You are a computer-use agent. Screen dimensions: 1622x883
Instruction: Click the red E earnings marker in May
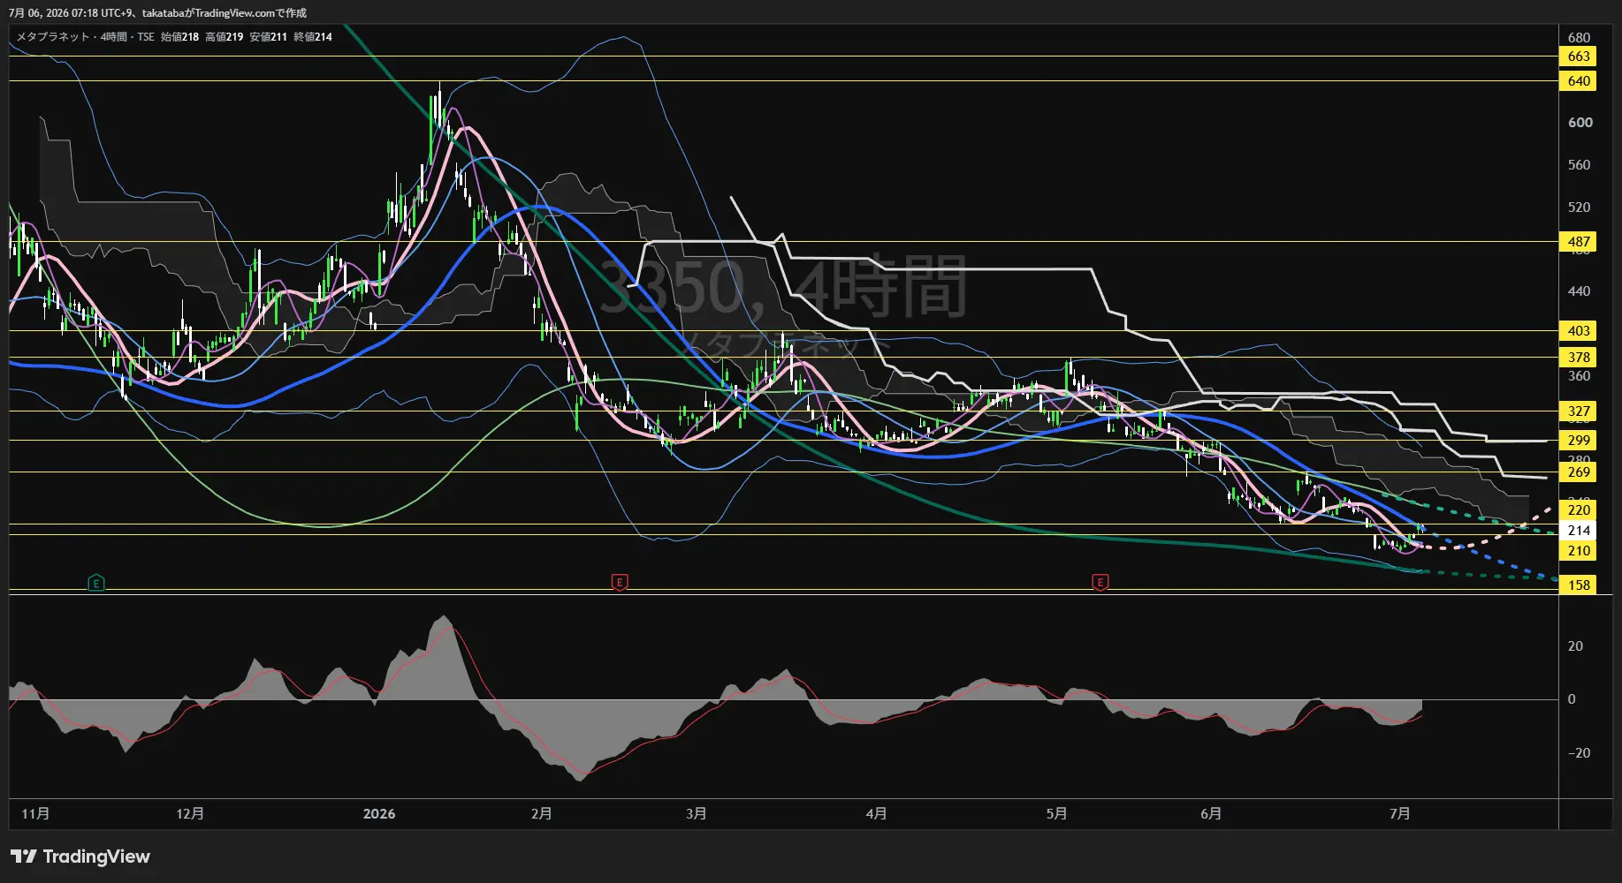coord(1100,582)
